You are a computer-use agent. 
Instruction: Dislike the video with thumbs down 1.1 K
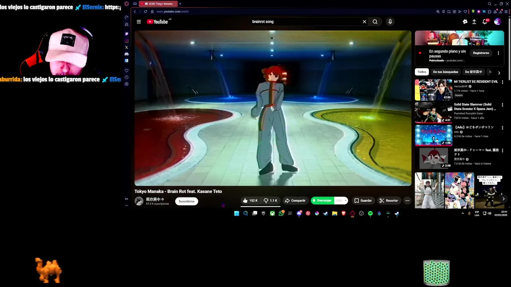pyautogui.click(x=270, y=201)
